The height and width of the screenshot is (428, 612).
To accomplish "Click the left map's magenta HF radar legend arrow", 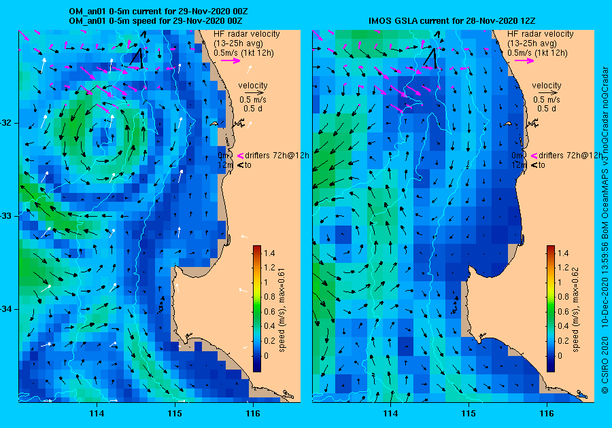I will [231, 60].
